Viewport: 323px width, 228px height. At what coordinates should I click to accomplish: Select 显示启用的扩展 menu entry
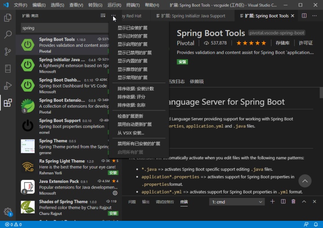132,44
